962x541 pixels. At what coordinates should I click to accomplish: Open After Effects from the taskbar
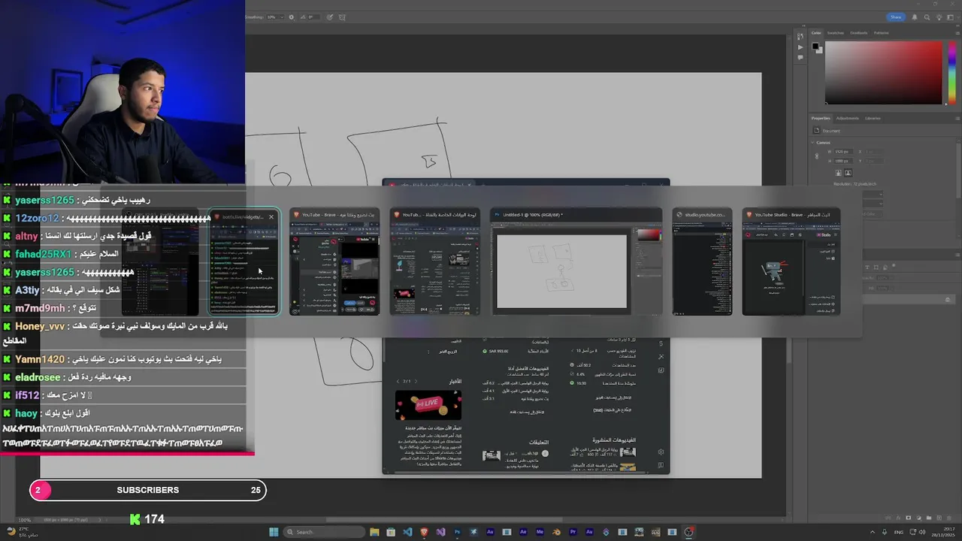pos(523,532)
